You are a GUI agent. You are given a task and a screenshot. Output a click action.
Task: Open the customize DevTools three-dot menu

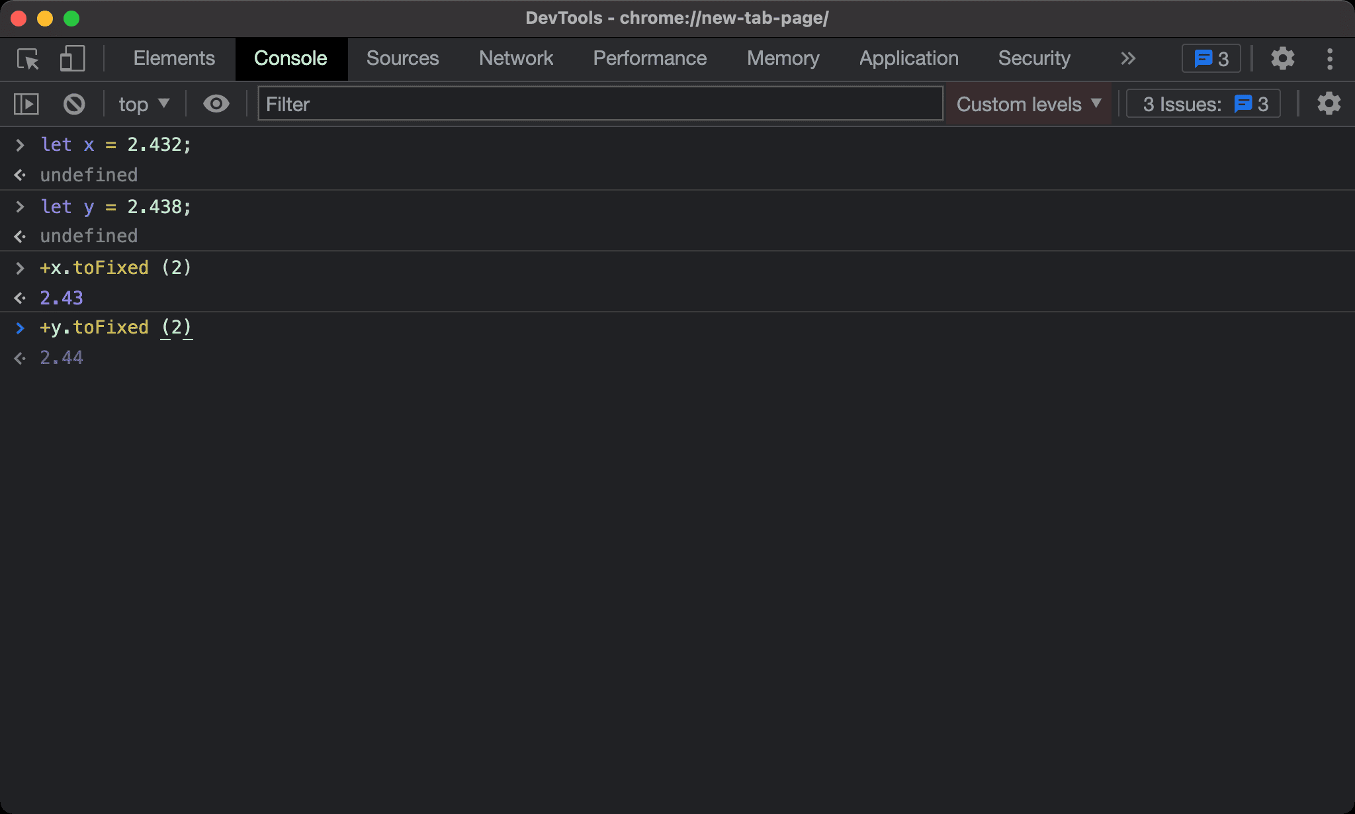click(x=1329, y=59)
